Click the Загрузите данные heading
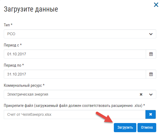The height and width of the screenshot is (137, 160). (31, 9)
